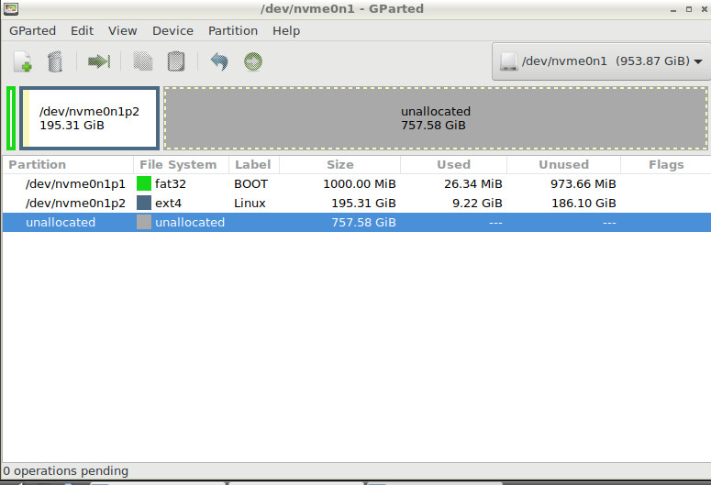Open the Device menu
The width and height of the screenshot is (711, 485).
coord(172,30)
